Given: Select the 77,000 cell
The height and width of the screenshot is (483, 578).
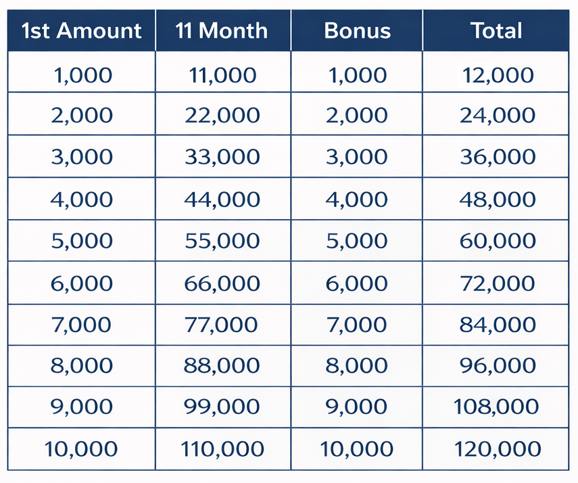Looking at the screenshot, I should click(x=222, y=325).
